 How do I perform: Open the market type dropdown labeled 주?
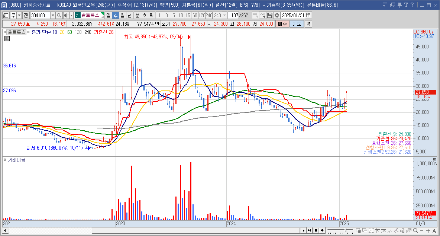tap(19, 15)
